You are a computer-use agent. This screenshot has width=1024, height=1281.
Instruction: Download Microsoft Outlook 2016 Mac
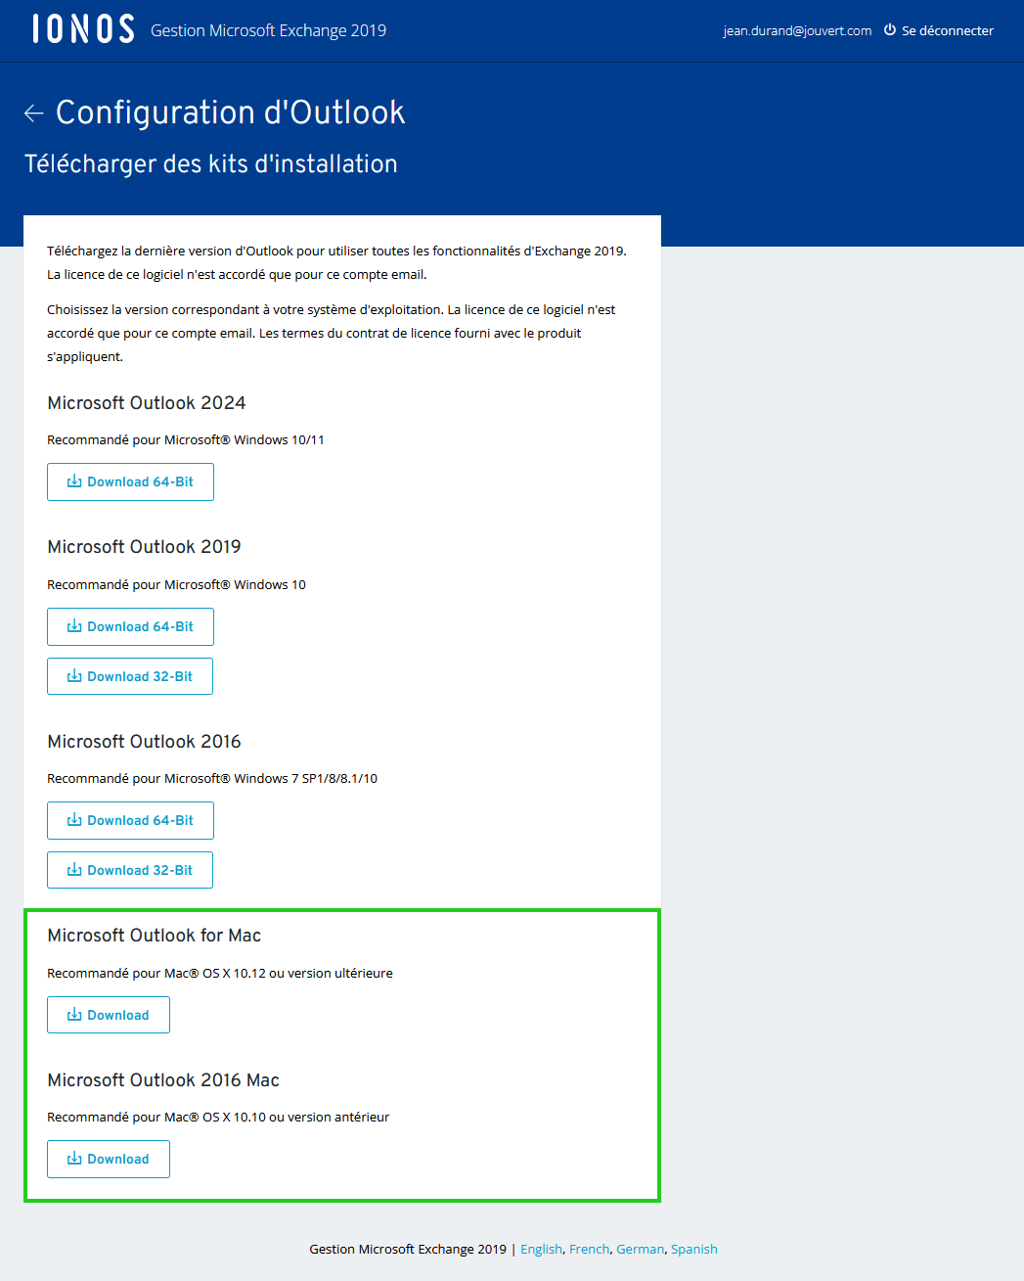tap(109, 1159)
